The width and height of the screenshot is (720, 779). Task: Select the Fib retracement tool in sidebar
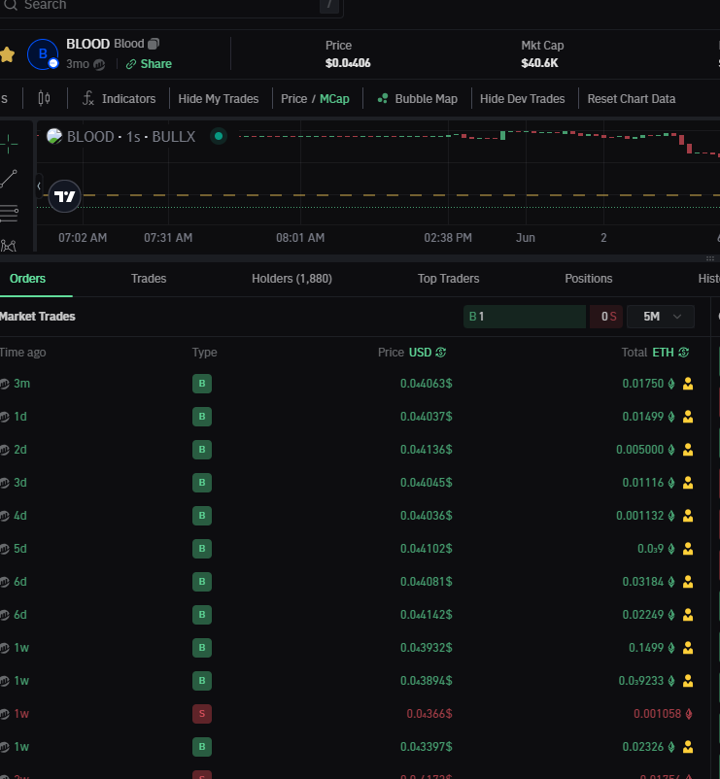pyautogui.click(x=9, y=214)
